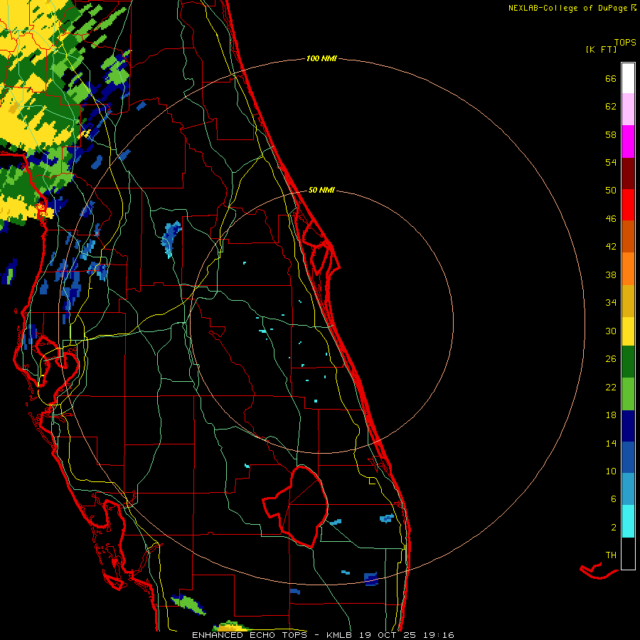Screen dimensions: 640x640
Task: Click the light blue 6 kft legend swatch
Action: point(628,489)
